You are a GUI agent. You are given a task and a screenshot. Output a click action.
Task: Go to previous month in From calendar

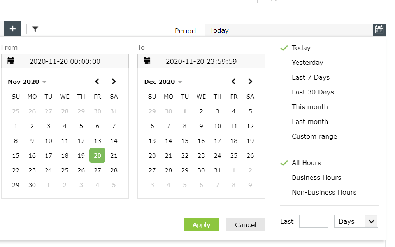97,82
